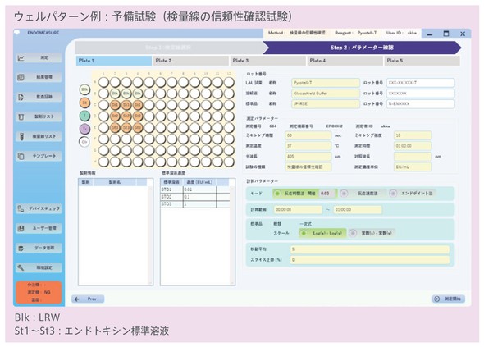
Task: Select the green T well-type palette circle
Action: point(84,116)
